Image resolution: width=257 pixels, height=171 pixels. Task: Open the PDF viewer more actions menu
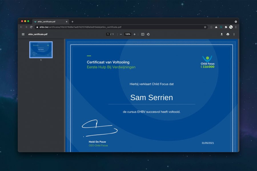234,34
